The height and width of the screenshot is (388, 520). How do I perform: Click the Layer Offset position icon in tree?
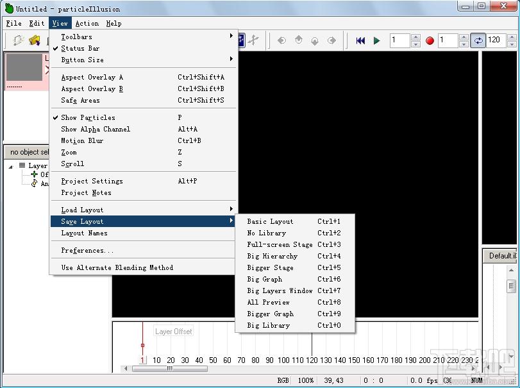pos(34,174)
